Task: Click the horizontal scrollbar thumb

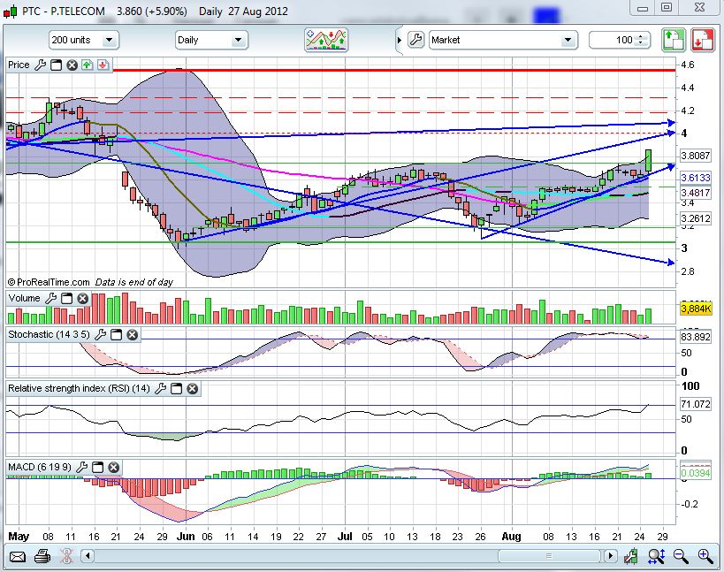Action: (549, 555)
